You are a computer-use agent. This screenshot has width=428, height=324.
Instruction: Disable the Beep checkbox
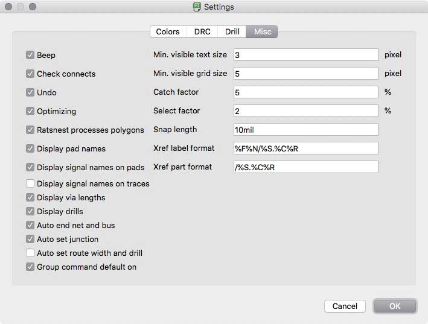click(x=30, y=55)
